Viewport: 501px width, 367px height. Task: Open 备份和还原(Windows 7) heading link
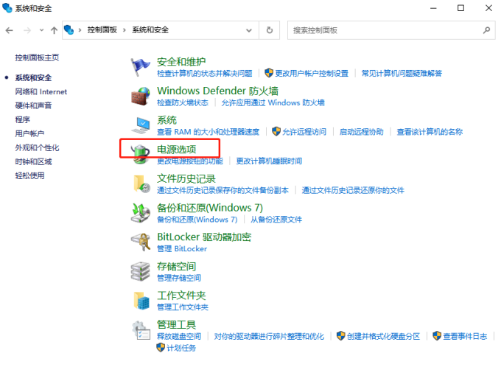(x=210, y=208)
